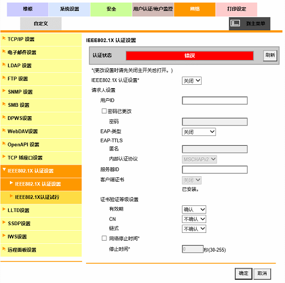Tick the 密码已更改 checkbox
The image size is (285, 283).
click(104, 111)
